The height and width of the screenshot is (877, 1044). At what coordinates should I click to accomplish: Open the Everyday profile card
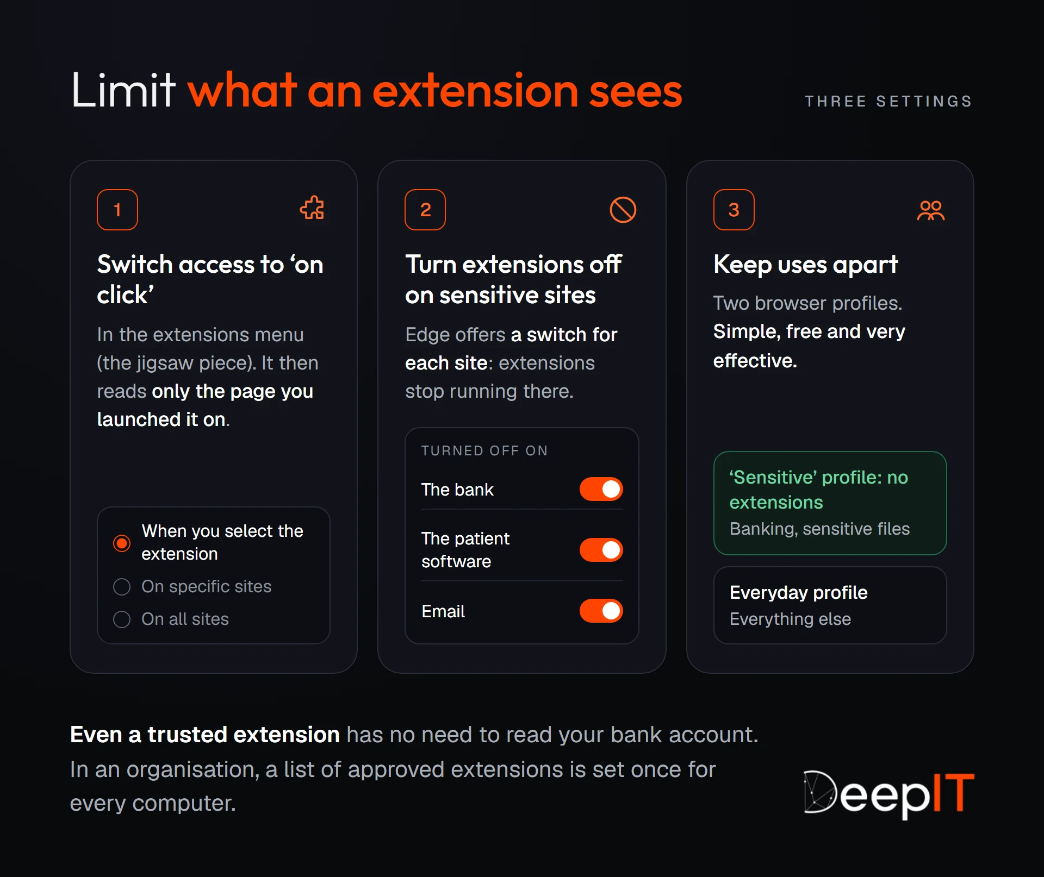click(830, 605)
